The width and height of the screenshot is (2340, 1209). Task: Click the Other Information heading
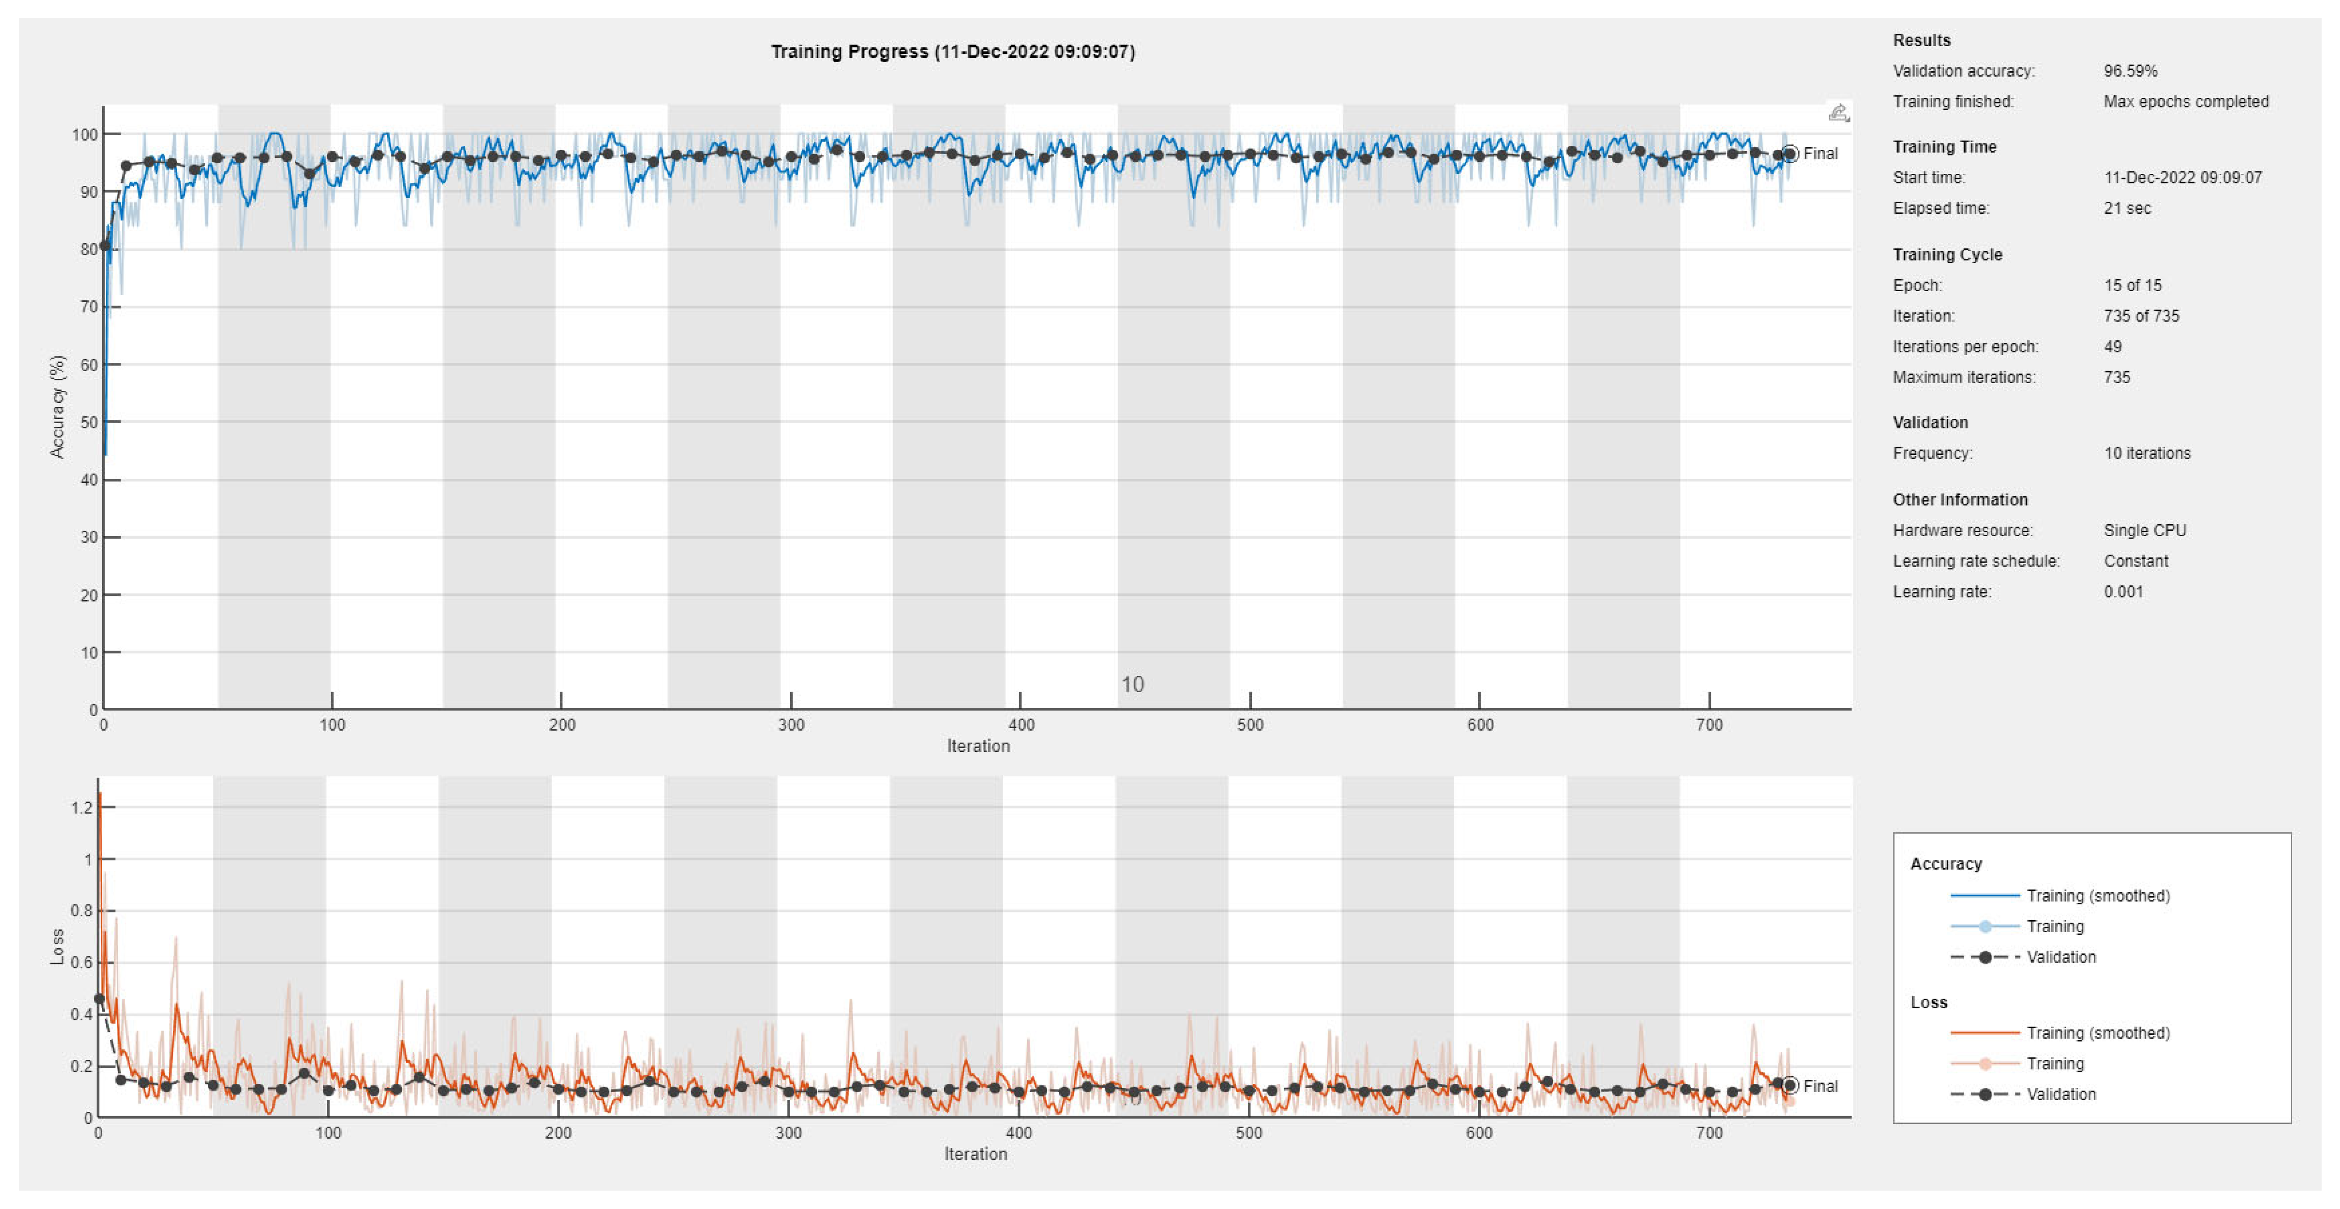point(1959,499)
